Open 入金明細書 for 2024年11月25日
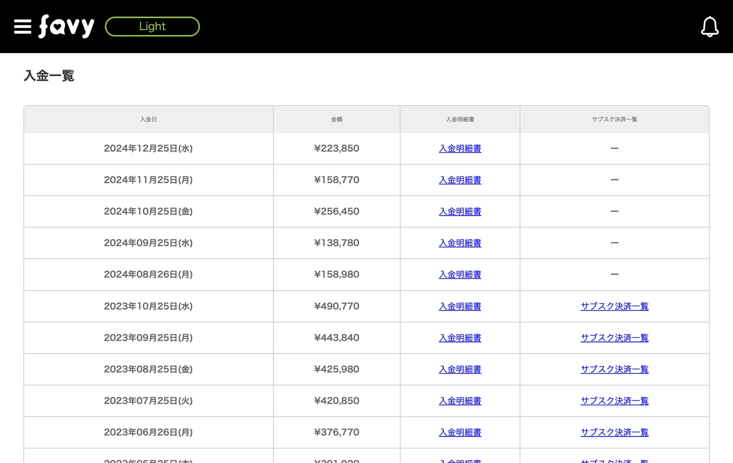733x463 pixels. coord(460,180)
